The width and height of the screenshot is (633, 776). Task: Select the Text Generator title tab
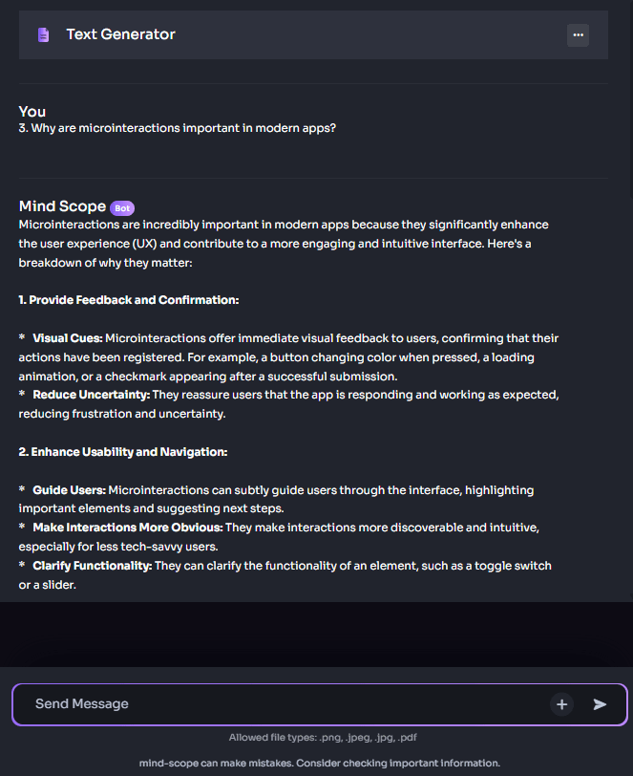click(x=120, y=33)
